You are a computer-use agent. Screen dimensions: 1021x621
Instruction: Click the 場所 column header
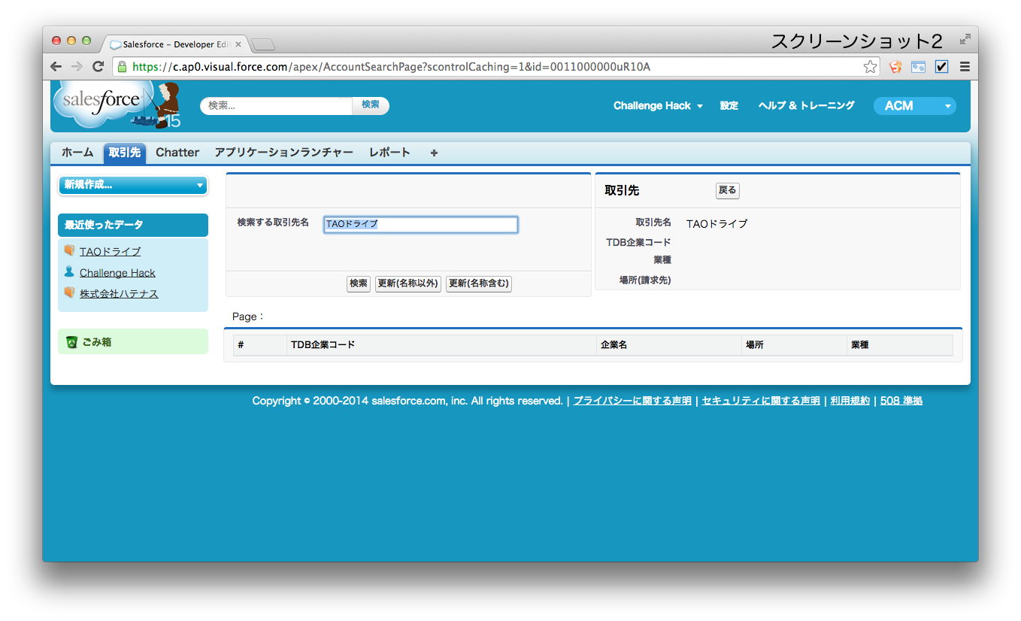click(x=794, y=345)
